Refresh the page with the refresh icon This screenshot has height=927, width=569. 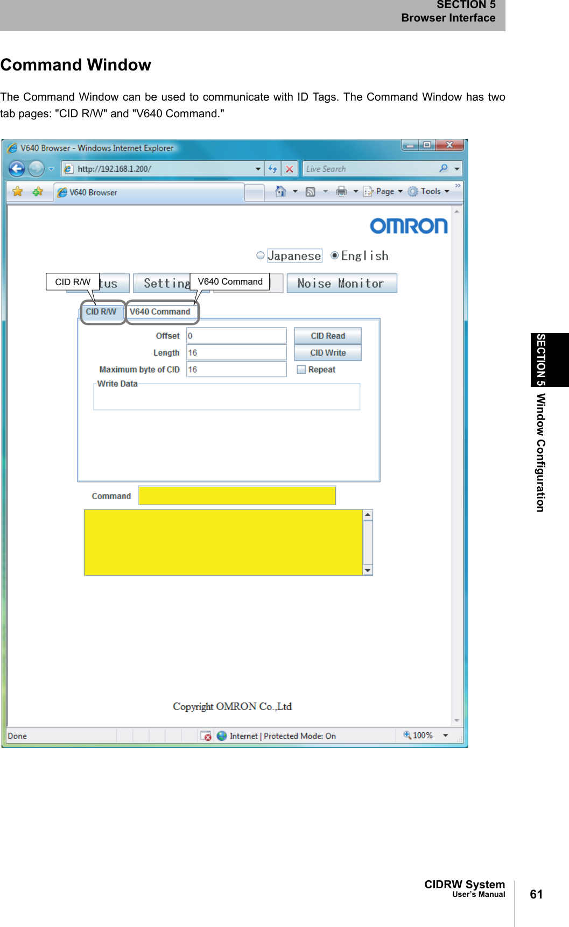point(273,169)
